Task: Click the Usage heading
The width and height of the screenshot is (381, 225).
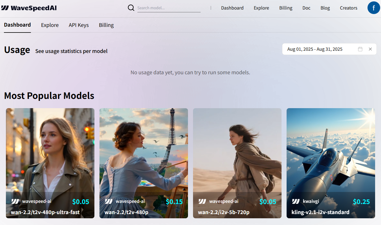Action: (17, 50)
